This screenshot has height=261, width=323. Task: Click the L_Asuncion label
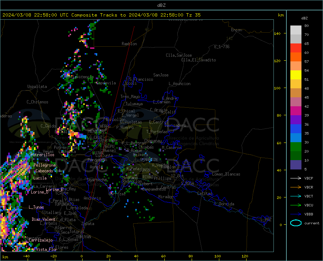(180, 84)
